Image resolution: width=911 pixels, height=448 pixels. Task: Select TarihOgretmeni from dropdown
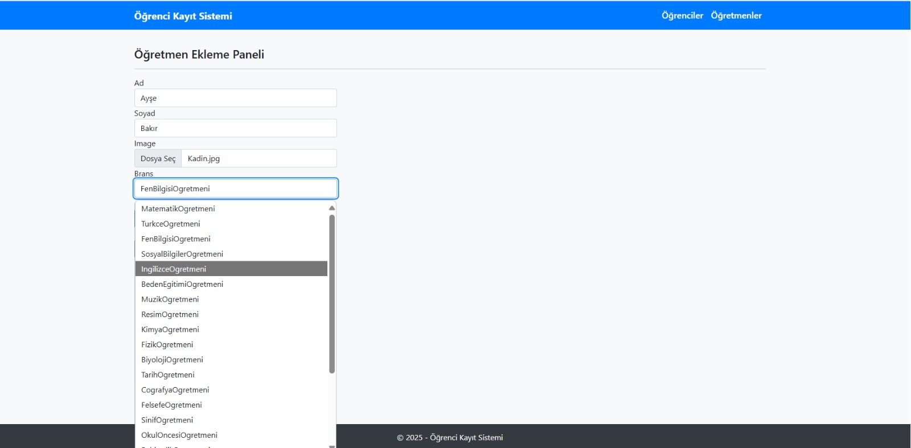click(x=168, y=375)
